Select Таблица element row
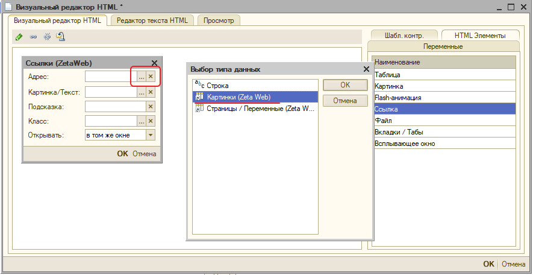Screen dimensions: 533x275 444,75
